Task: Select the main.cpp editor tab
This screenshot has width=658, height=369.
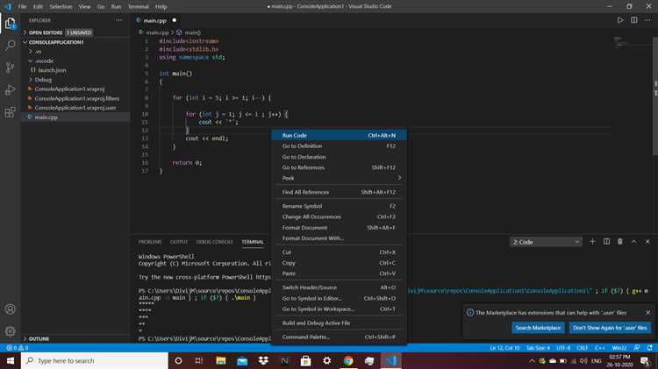Action: point(154,20)
